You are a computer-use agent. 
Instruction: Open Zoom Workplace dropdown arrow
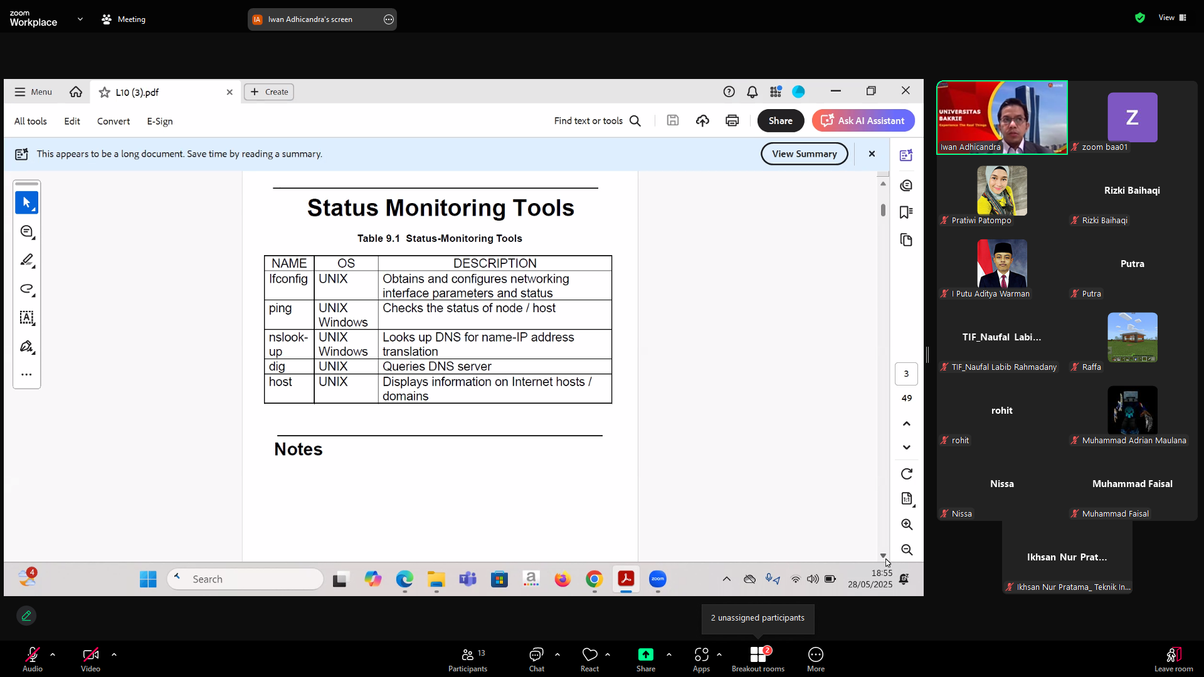coord(80,19)
